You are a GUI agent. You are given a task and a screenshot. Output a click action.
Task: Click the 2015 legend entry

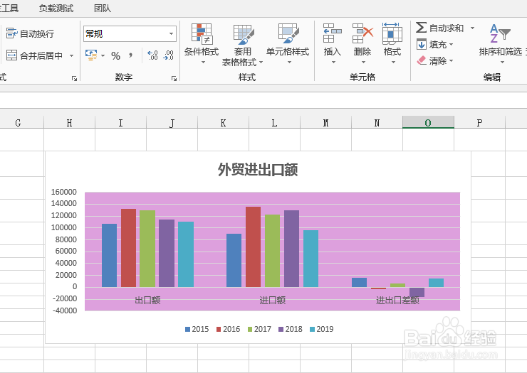click(197, 329)
